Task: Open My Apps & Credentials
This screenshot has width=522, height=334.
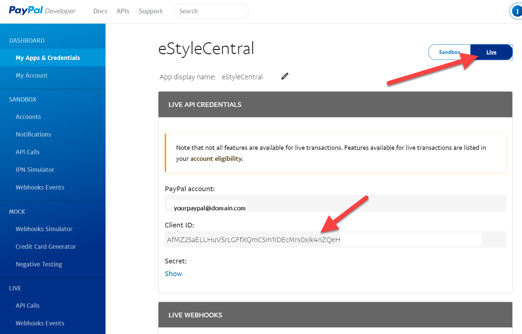Action: 53,58
